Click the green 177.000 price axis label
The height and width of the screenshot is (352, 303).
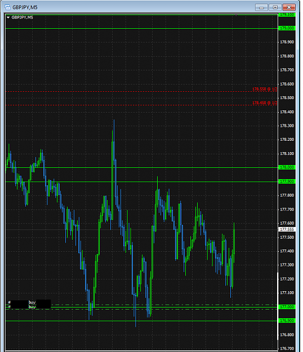(x=287, y=307)
